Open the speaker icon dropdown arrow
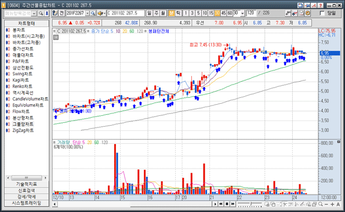The width and height of the screenshot is (345, 212). tap(104, 13)
